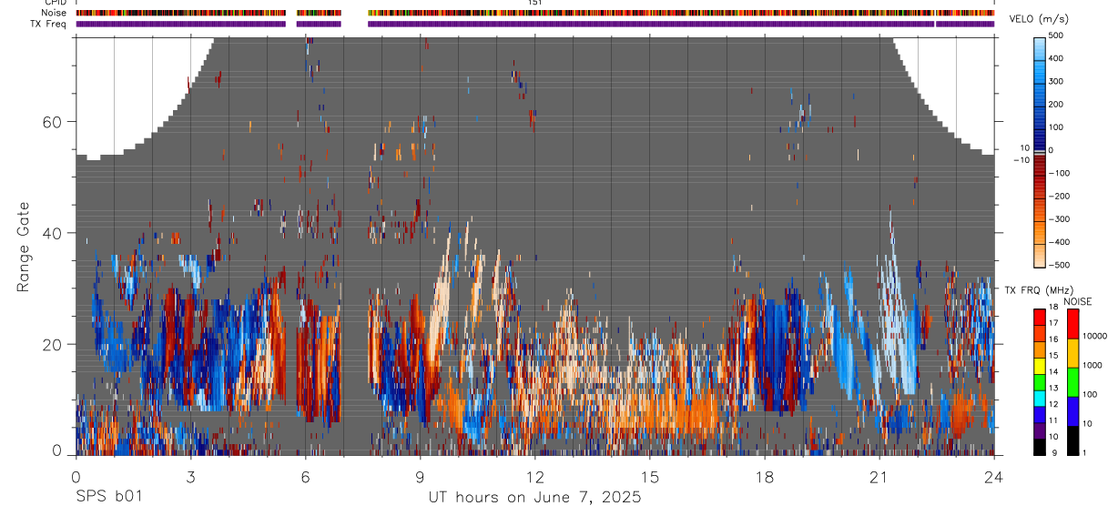Viewport: 1118px width, 516px height.
Task: Click the 500 label on velocity scale
Action: [x=1056, y=35]
